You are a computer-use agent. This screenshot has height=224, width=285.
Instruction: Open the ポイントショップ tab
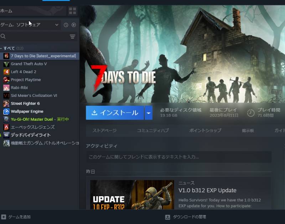pos(205,130)
